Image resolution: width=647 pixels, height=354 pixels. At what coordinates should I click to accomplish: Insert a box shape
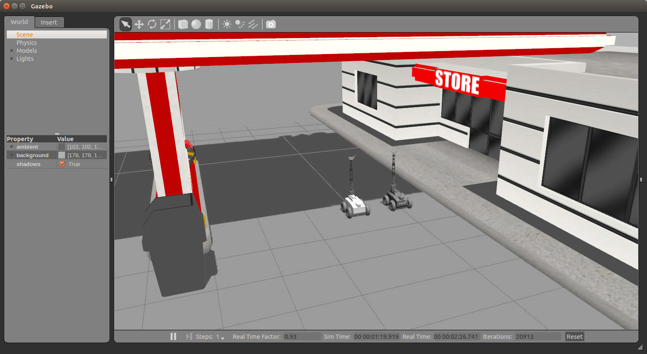tap(183, 25)
